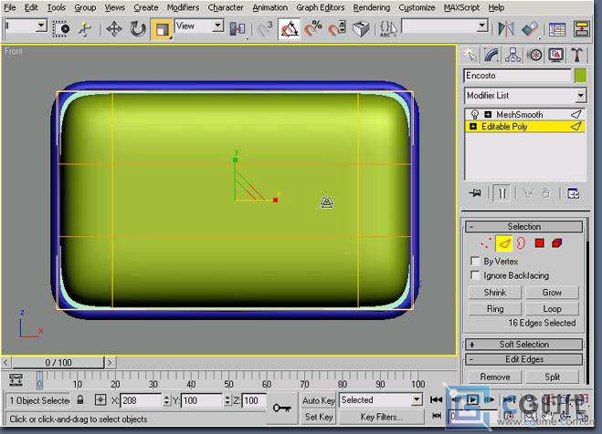Select the Uniform Scale tool
The width and height of the screenshot is (602, 434).
(162, 29)
